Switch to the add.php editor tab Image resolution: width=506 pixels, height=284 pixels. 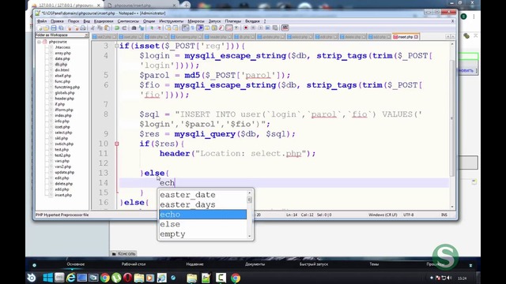coord(379,37)
